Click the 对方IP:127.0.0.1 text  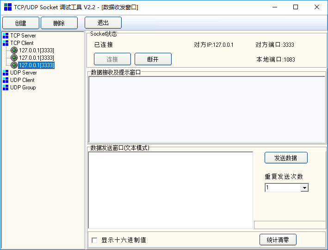(x=214, y=45)
